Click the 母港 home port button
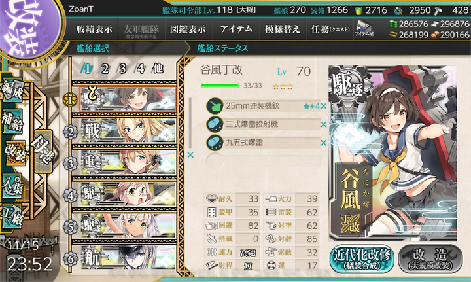Viewport: 471px width, 282px height. (x=43, y=151)
